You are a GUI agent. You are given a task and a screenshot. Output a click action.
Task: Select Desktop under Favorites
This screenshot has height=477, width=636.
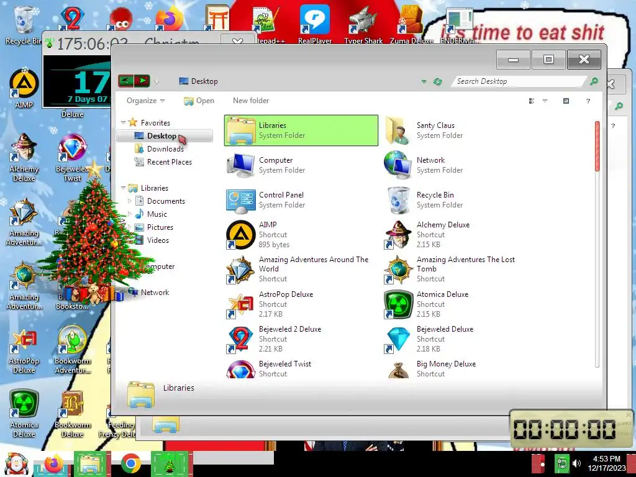tap(164, 136)
